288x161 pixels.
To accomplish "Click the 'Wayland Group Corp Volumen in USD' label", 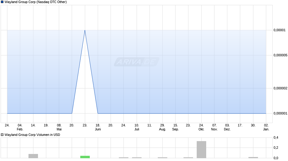I will (32, 135).
